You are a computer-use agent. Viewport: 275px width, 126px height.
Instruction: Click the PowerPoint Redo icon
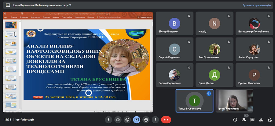(x=16, y=13)
